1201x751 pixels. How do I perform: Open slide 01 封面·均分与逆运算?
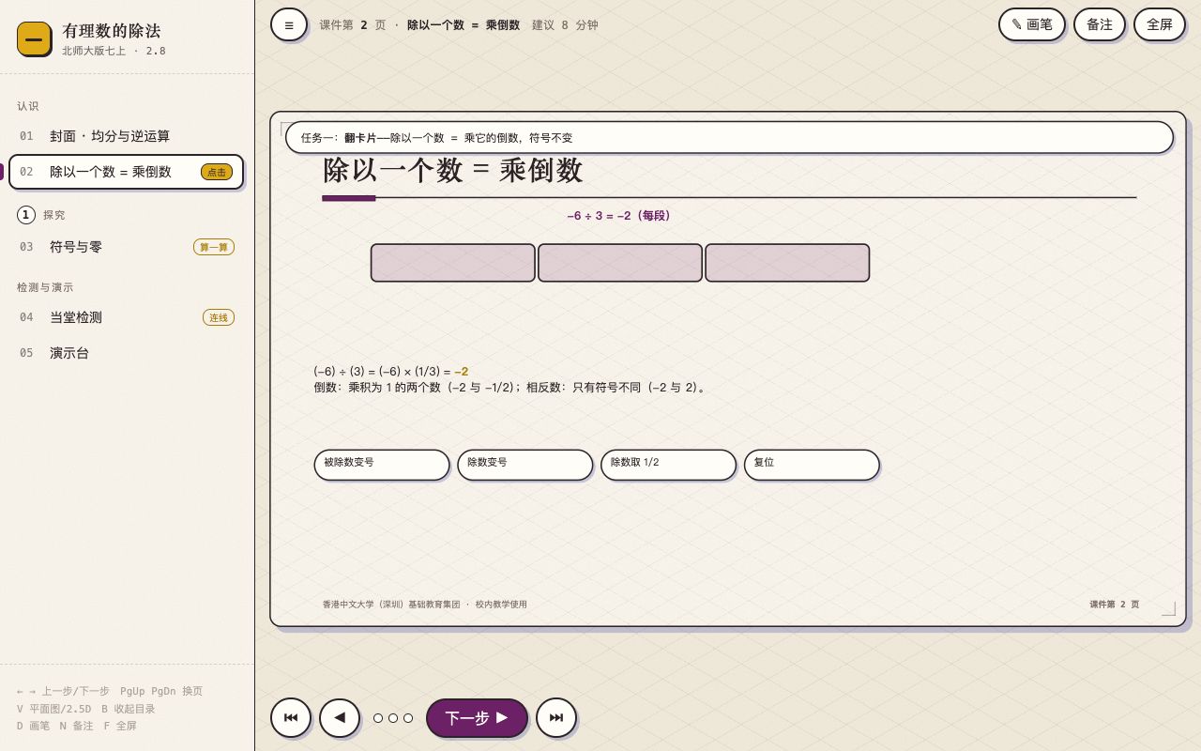point(127,136)
